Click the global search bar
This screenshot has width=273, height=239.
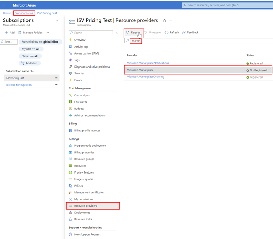pos(227,5)
